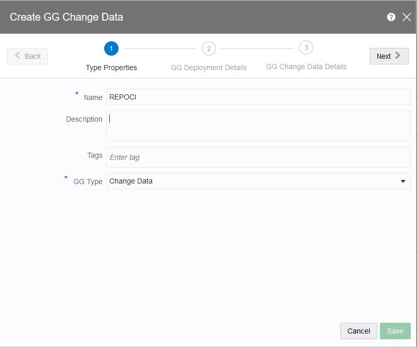Click the Description field label

pos(84,119)
